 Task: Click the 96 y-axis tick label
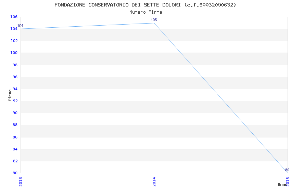pos(15,77)
